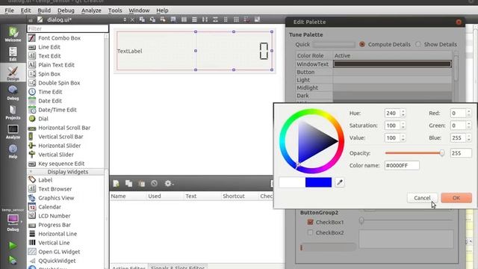Click the Delete action icon in Action Editor
This screenshot has height=269, width=478.
point(155,183)
